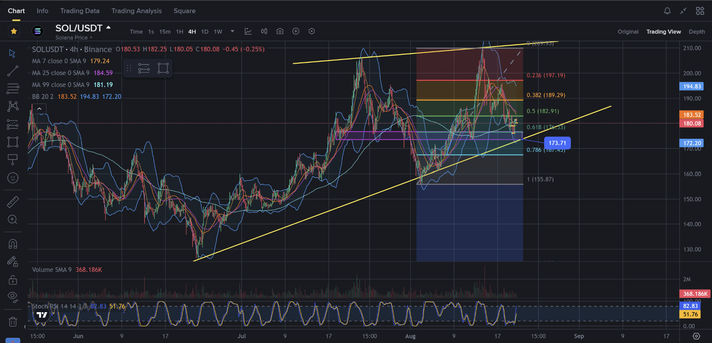Open chart settings hexagon icon

point(312,31)
